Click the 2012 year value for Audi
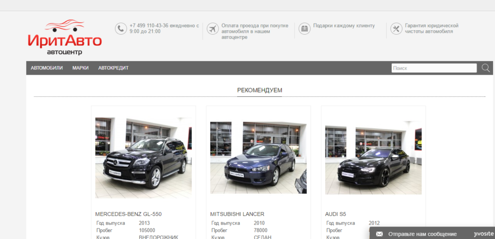This screenshot has height=239, width=495. pos(374,223)
